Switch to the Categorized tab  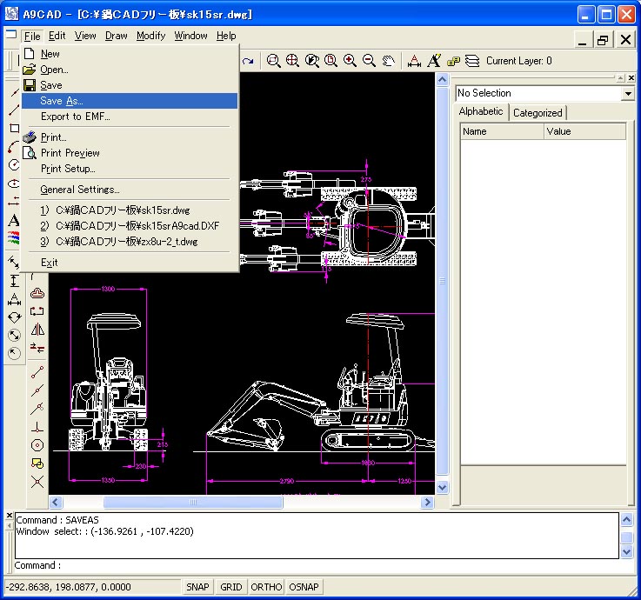538,113
